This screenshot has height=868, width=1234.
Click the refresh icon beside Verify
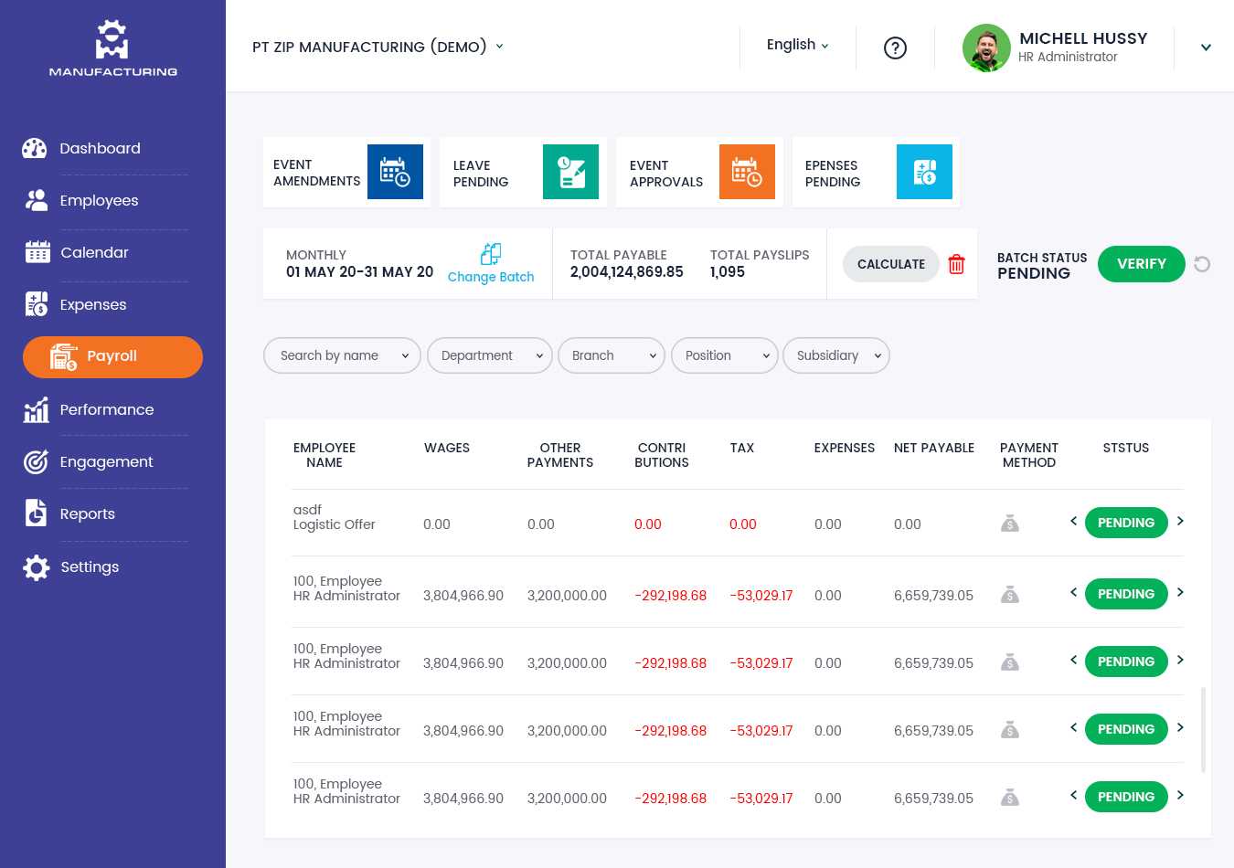(1202, 264)
